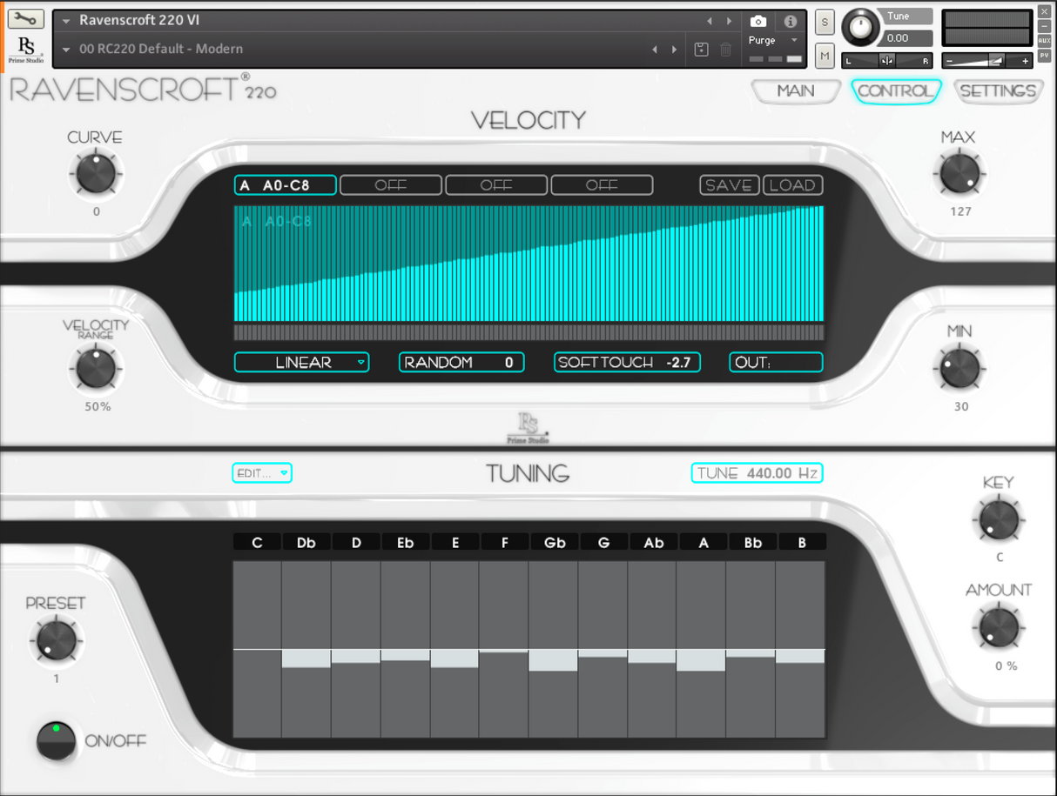This screenshot has height=796, width=1057.
Task: Click the TUNE 440.00 Hz field
Action: pos(756,472)
